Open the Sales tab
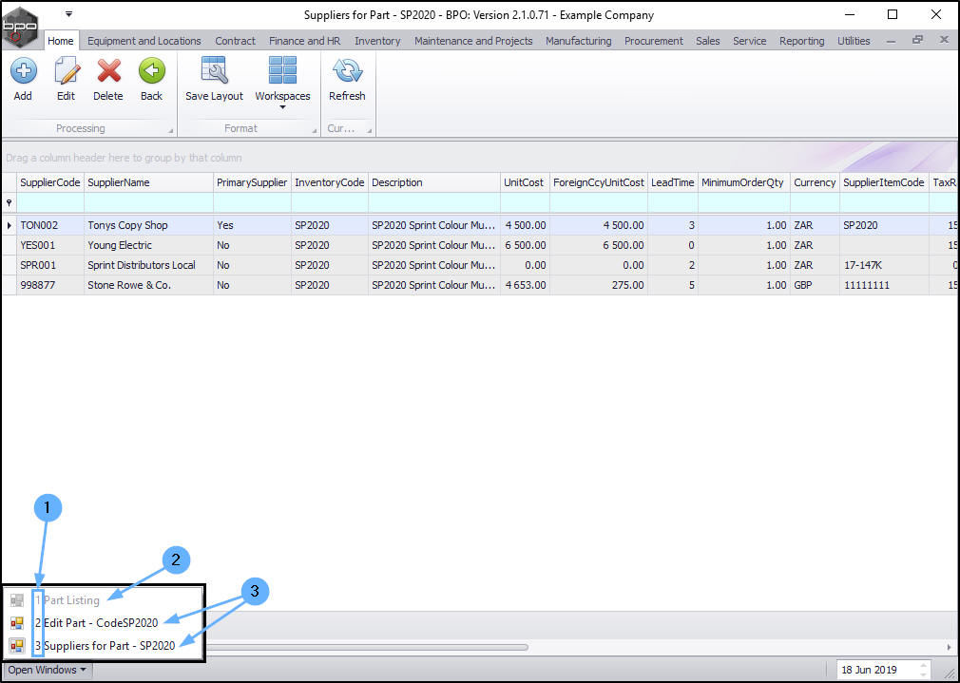Viewport: 960px width, 683px height. click(x=708, y=41)
